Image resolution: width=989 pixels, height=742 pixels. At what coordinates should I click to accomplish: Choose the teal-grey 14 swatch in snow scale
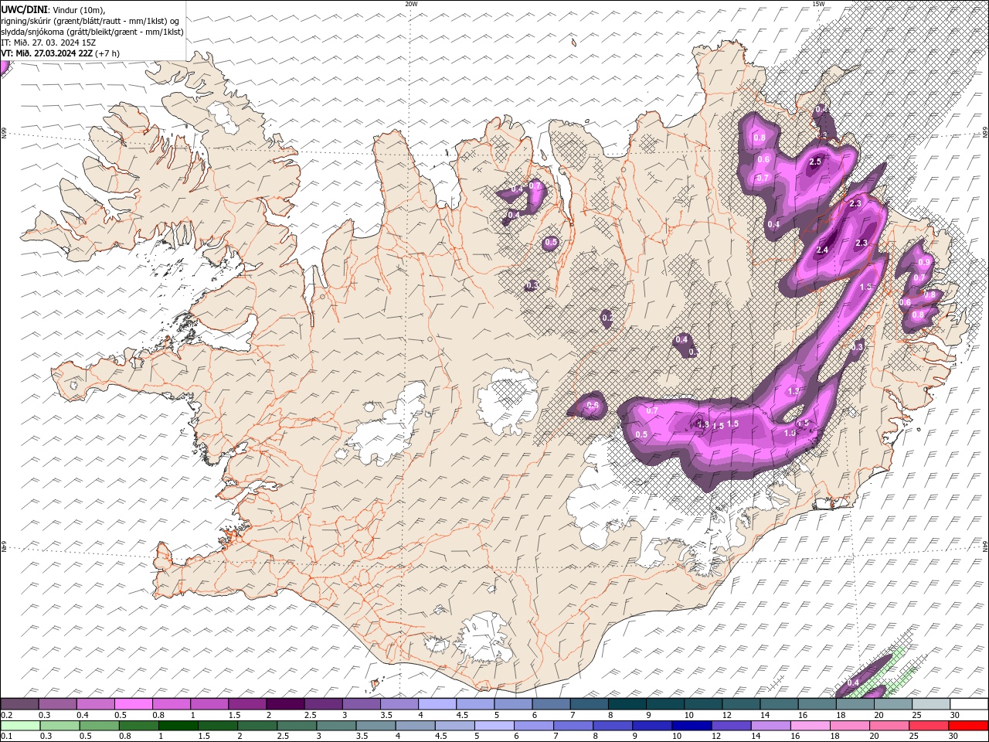pos(778,703)
